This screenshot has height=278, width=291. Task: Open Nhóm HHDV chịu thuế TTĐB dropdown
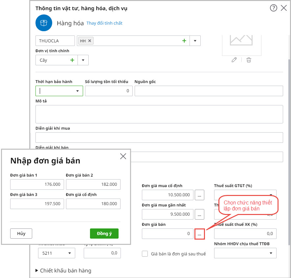(x=271, y=253)
